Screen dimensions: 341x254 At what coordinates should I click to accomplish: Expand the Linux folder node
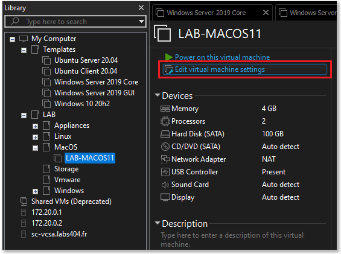tap(35, 137)
